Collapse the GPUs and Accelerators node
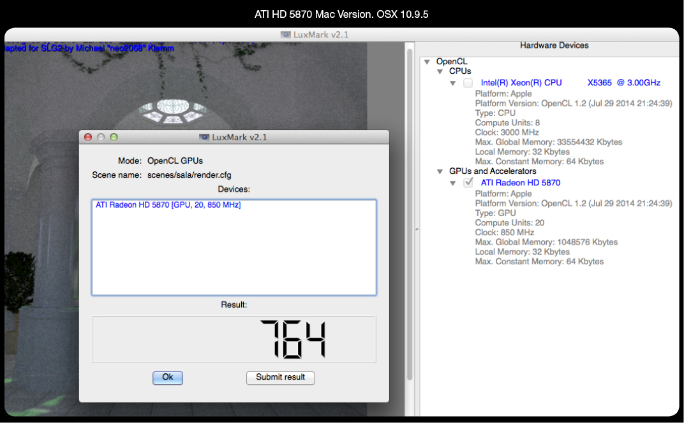The width and height of the screenshot is (684, 423). pyautogui.click(x=440, y=171)
